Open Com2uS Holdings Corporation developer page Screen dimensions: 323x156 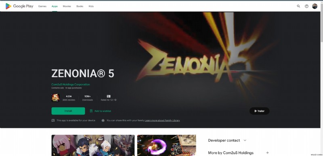(x=70, y=84)
